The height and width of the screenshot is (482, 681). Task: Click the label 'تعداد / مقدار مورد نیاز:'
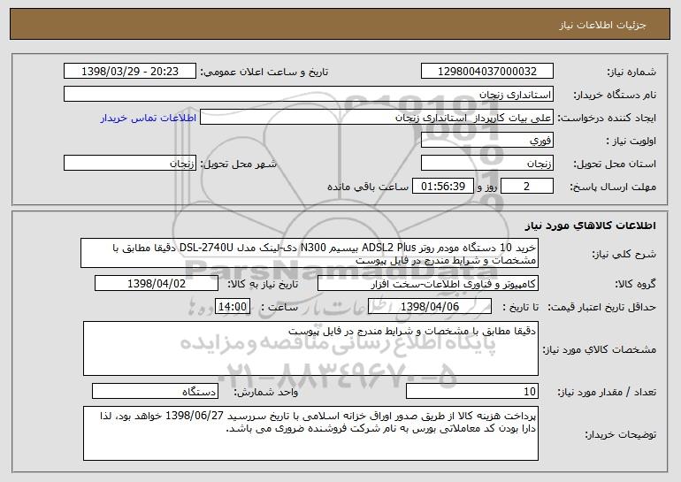click(607, 392)
